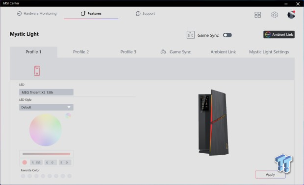Click the MEG Trident PC preview image
Image resolution: width=304 pixels, height=185 pixels.
[x=213, y=122]
